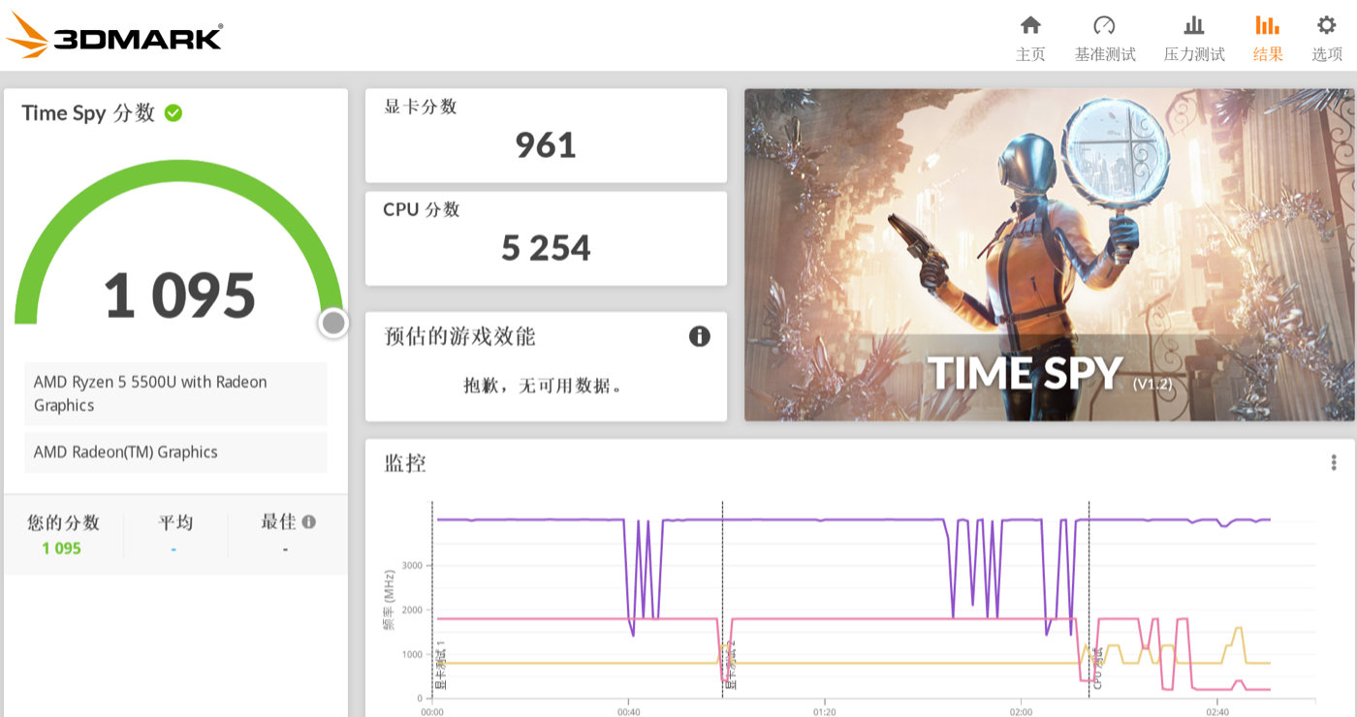Click the Time Spy artwork thumbnail
The height and width of the screenshot is (717, 1357).
coord(1049,255)
